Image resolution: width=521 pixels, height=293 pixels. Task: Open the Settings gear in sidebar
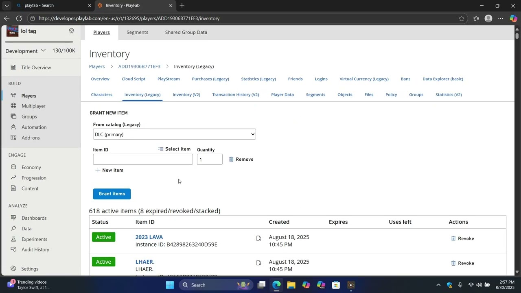coord(13,269)
